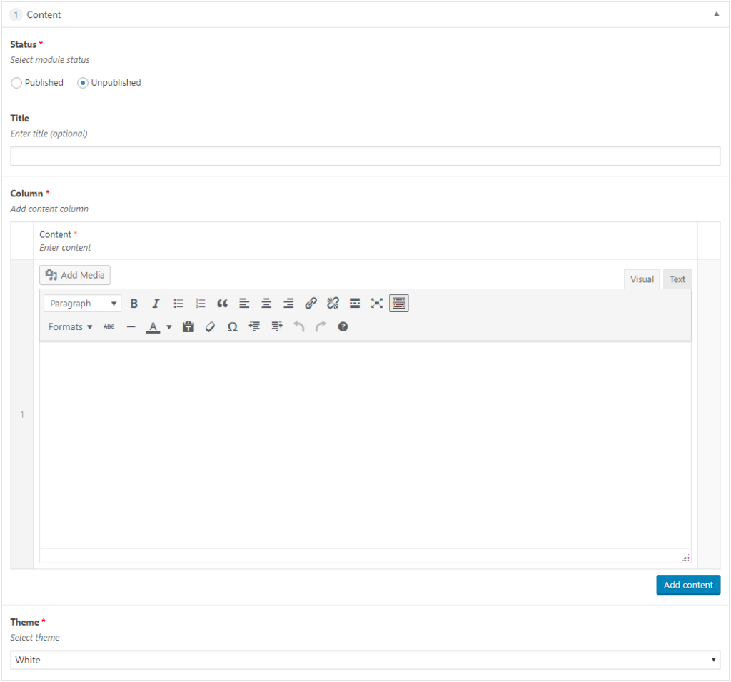Insert the Read More tag

tap(355, 304)
